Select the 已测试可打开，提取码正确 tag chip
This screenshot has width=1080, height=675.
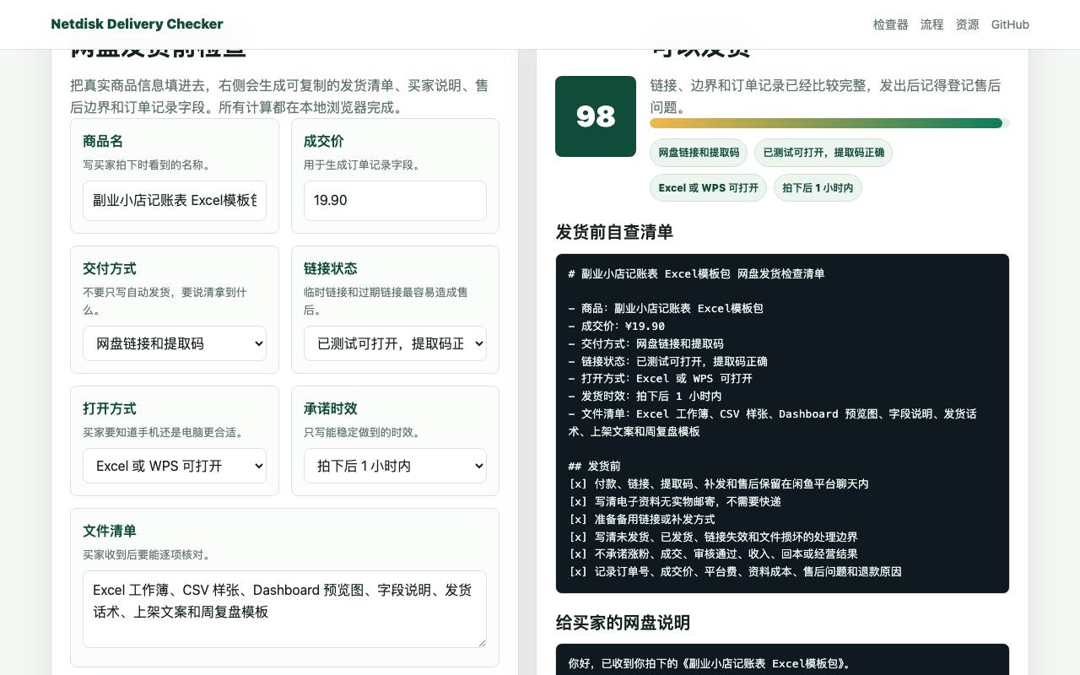coord(823,153)
